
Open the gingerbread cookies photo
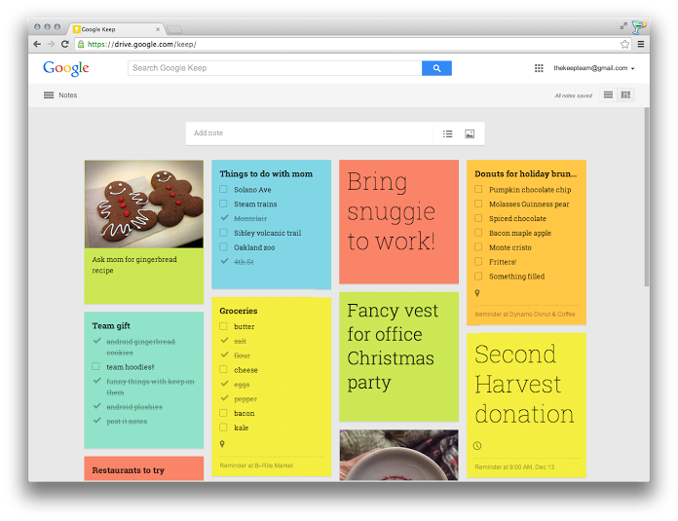144,204
